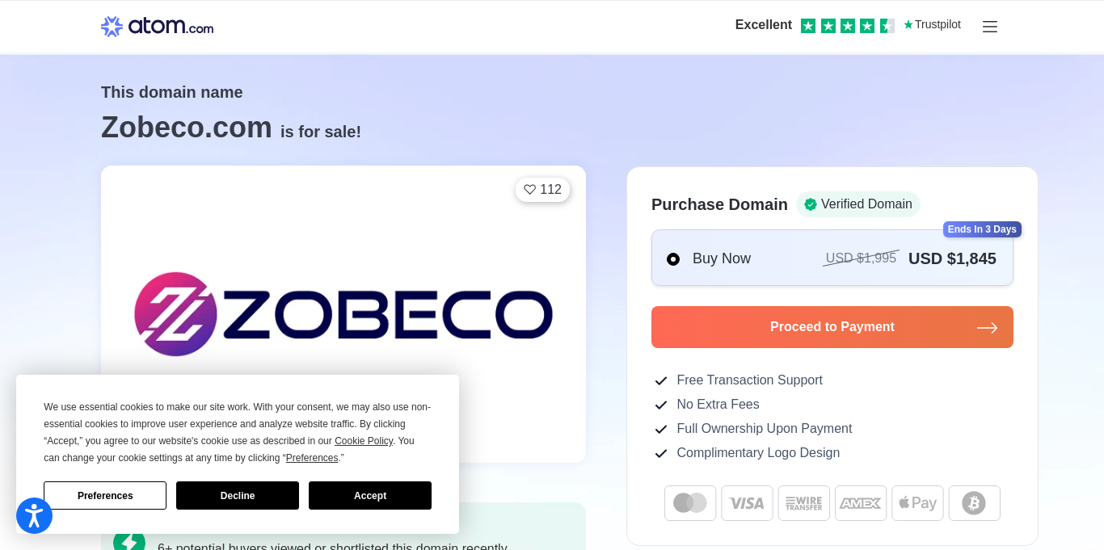Click Proceed to Payment button
Image resolution: width=1104 pixels, height=550 pixels.
[x=832, y=327]
